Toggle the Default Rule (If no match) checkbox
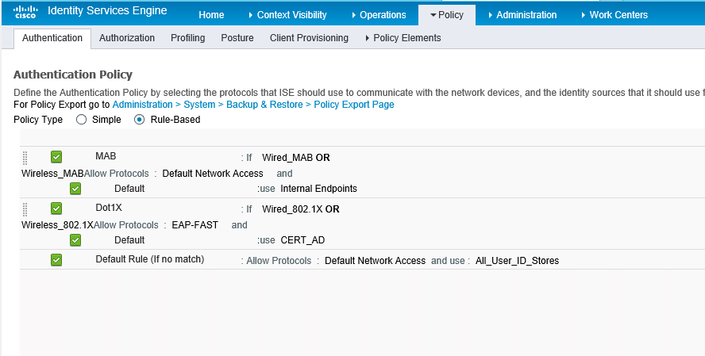 coord(56,260)
